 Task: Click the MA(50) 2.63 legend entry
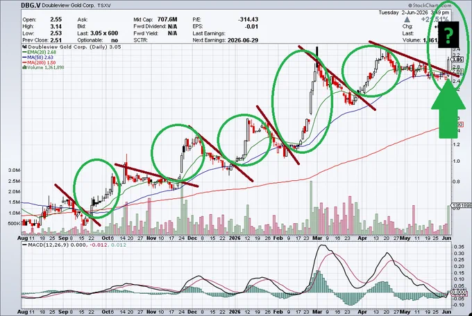click(37, 57)
